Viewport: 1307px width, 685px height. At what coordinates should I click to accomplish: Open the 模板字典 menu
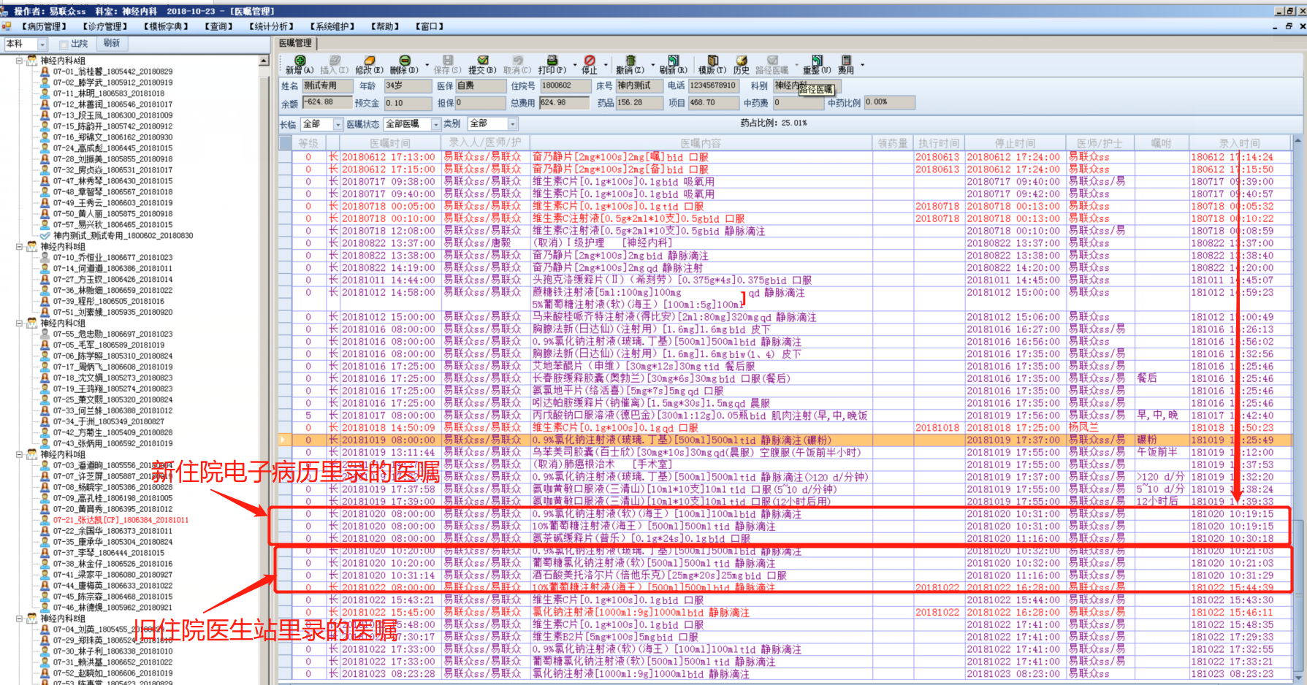coord(167,27)
